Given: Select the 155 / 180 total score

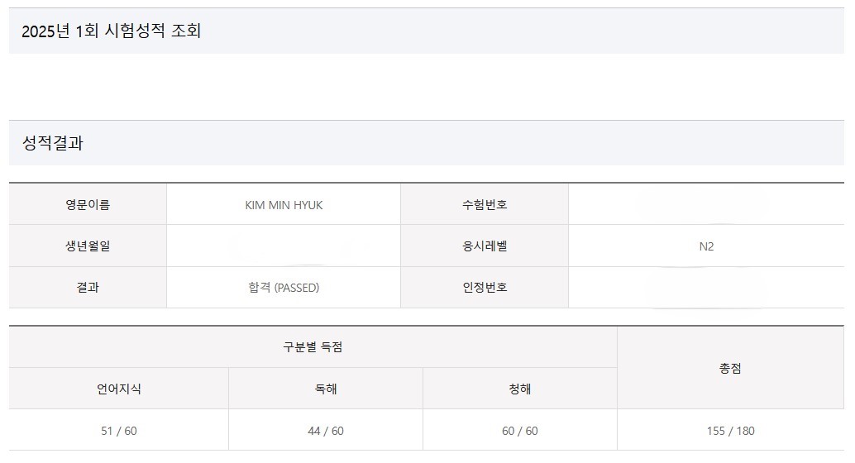Looking at the screenshot, I should click(730, 431).
